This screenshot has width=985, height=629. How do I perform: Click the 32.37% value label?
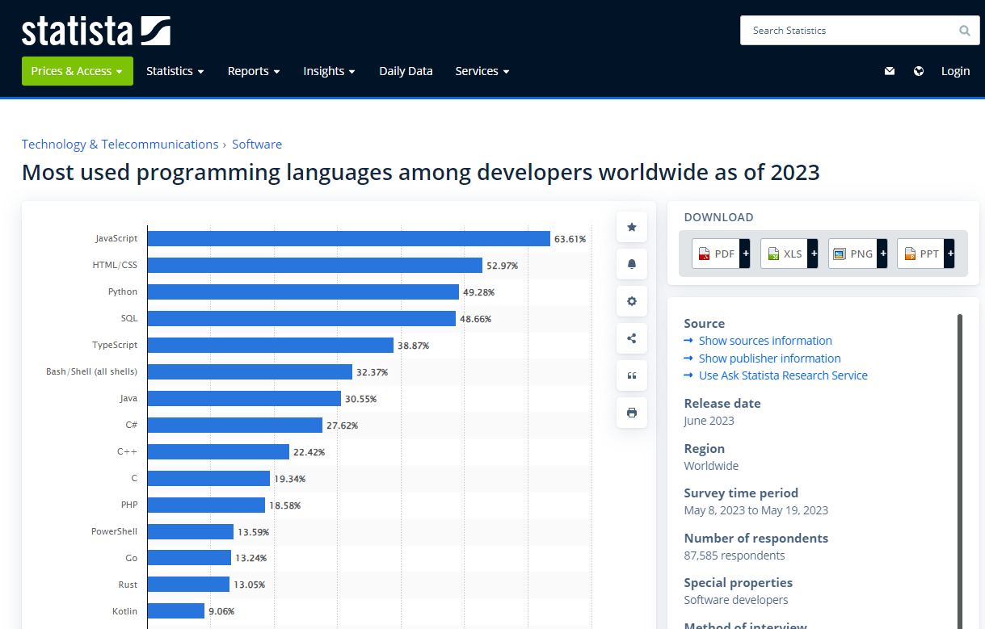tap(372, 372)
